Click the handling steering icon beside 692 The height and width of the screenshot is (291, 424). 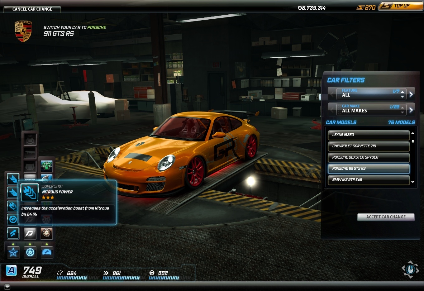point(152,273)
